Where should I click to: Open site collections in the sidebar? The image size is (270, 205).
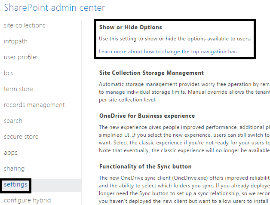[25, 25]
